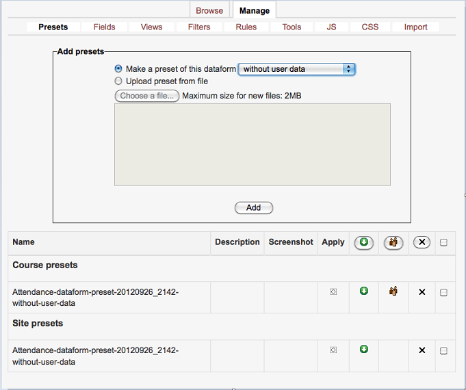
Task: Download the course preset via green arrow
Action: [364, 291]
